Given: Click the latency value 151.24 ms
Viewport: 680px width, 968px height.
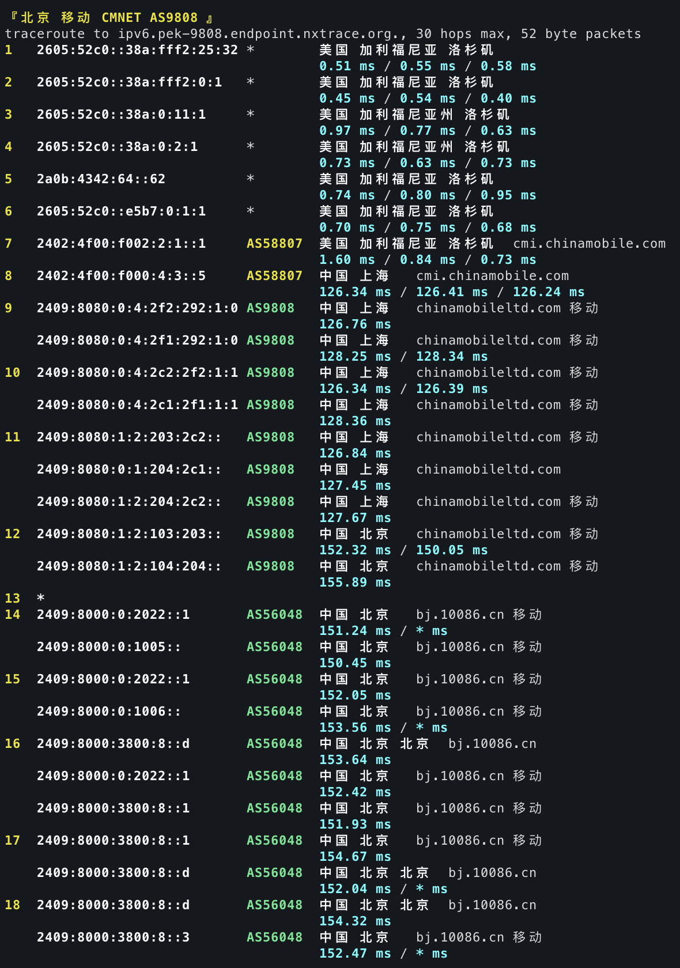Looking at the screenshot, I should pyautogui.click(x=355, y=631).
